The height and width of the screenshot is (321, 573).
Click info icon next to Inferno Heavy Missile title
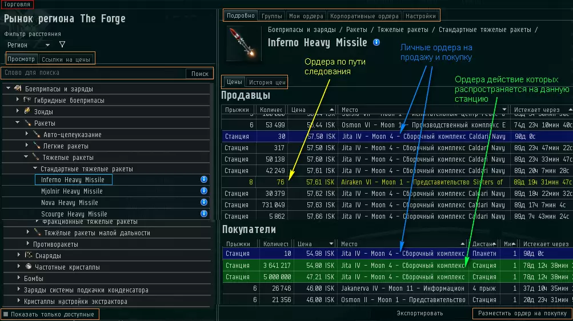pyautogui.click(x=376, y=42)
